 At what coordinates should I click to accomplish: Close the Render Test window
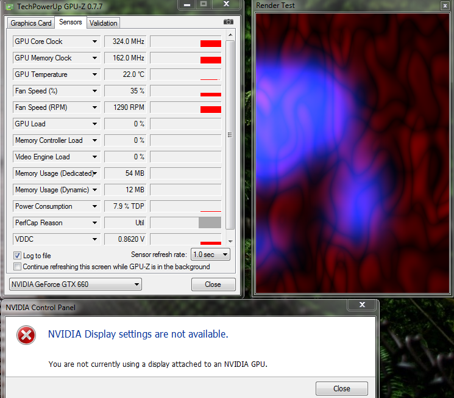point(445,5)
